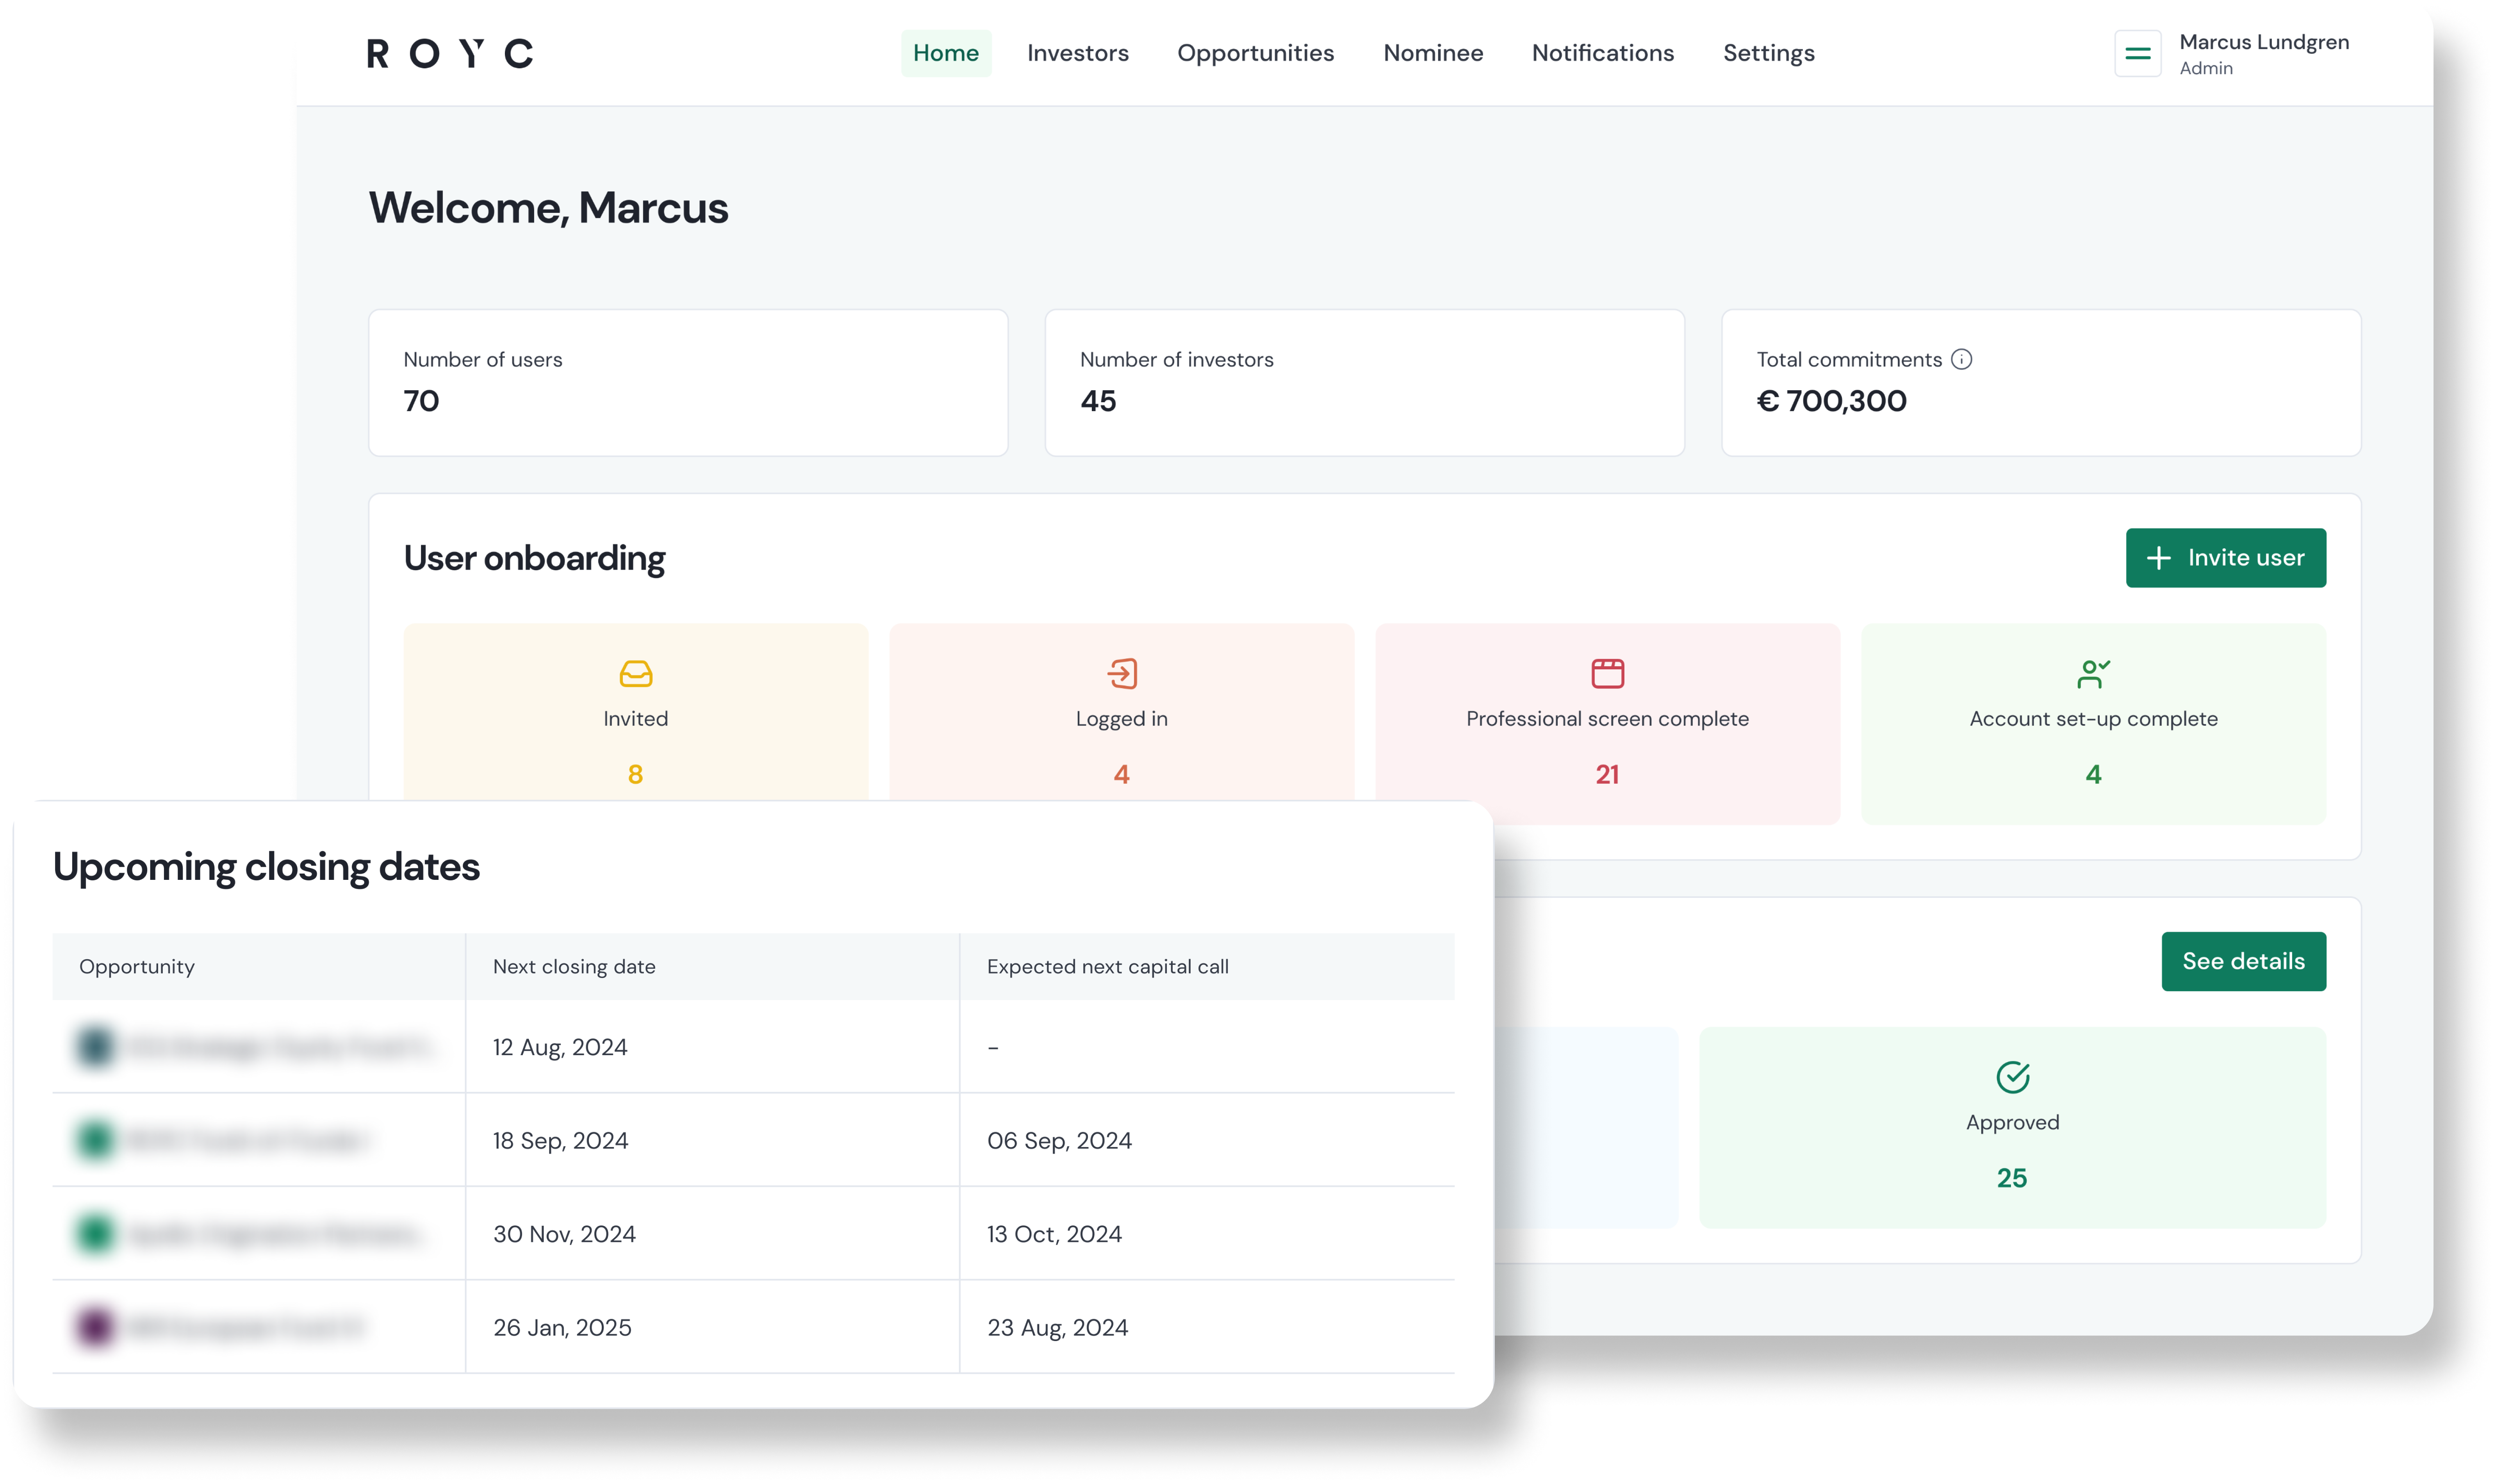Viewport: 2496px width, 1484px height.
Task: Click the Account set-up complete user icon
Action: [2093, 674]
